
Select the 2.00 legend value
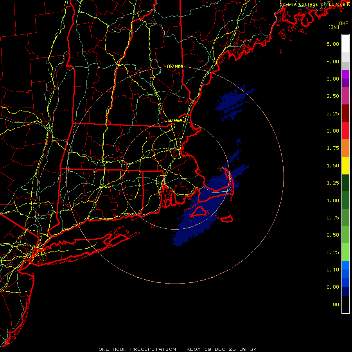[333, 131]
